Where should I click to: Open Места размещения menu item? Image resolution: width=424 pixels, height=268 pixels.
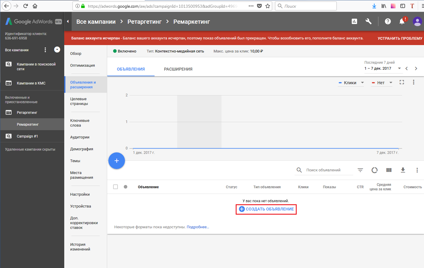coord(82,175)
